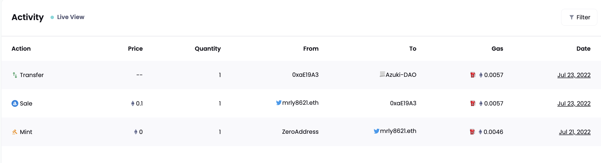Click the gas pump icon in Mint row

click(472, 132)
